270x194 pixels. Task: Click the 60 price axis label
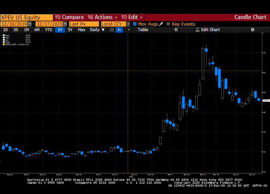click(x=264, y=73)
